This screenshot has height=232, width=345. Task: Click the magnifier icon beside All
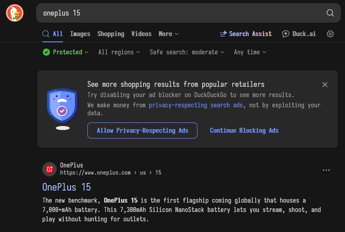click(46, 34)
